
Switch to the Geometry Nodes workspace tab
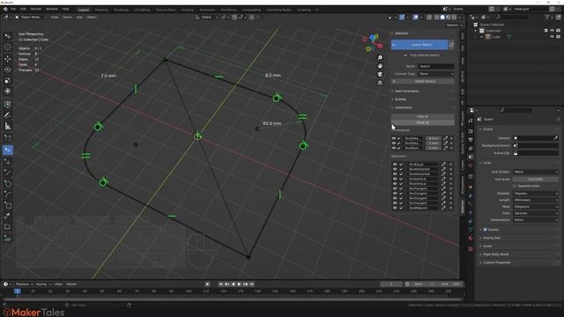click(278, 10)
